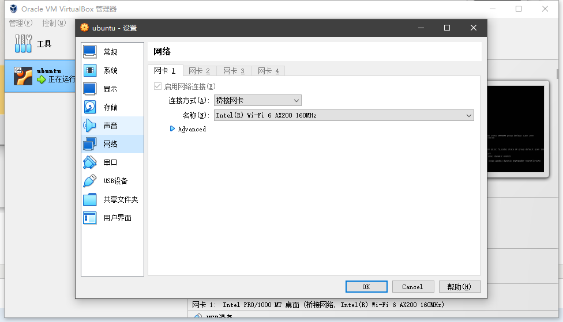
Task: Switch to 网卡 2 tab
Action: click(199, 71)
